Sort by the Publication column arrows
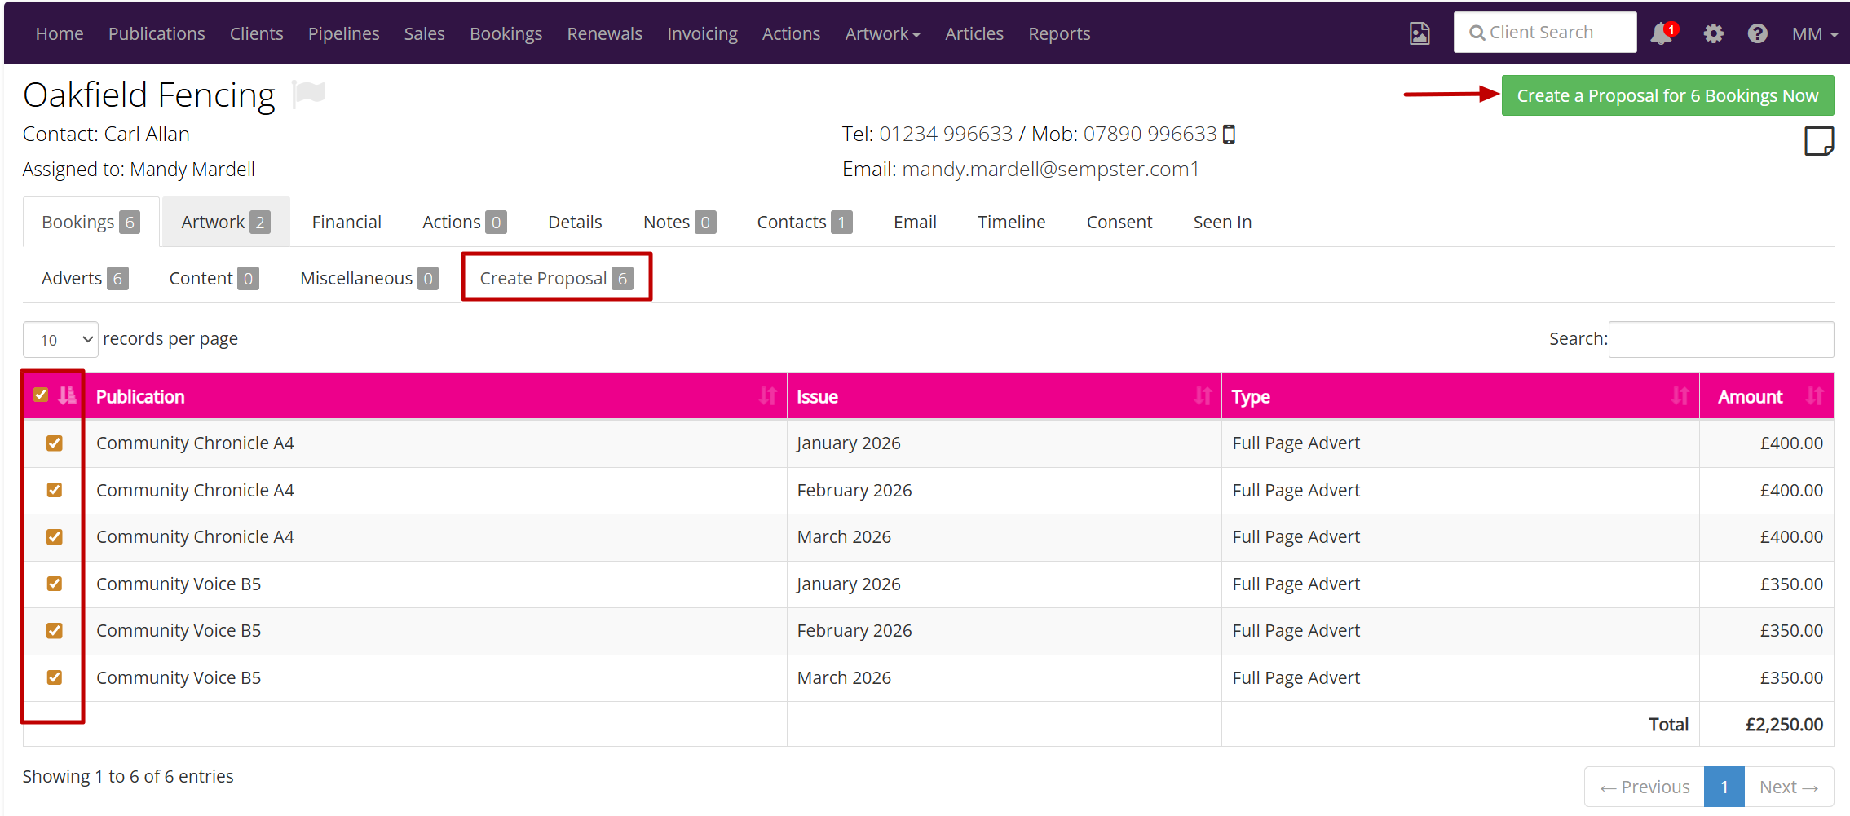Image resolution: width=1850 pixels, height=816 pixels. click(767, 396)
